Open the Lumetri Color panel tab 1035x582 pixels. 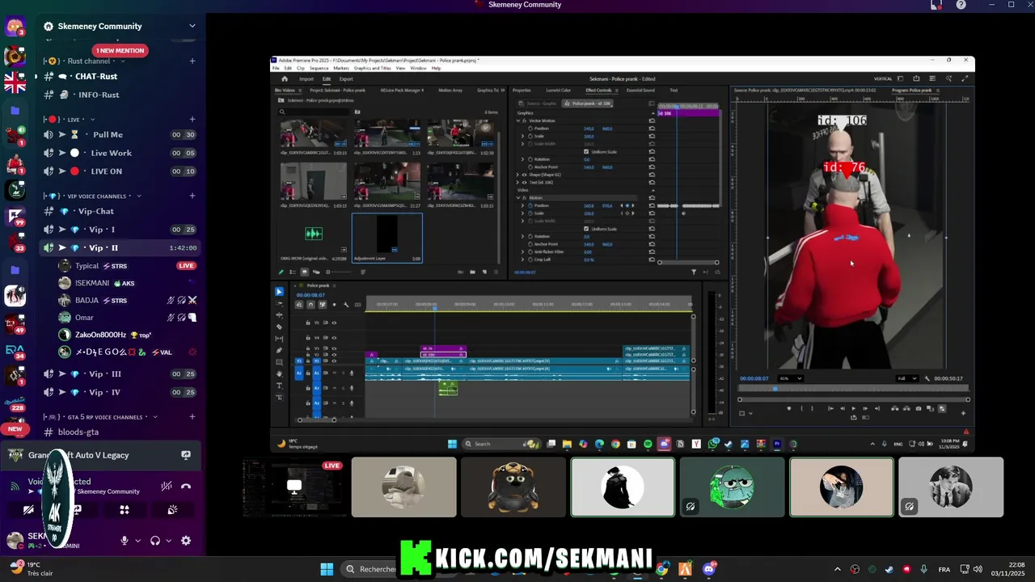point(558,91)
